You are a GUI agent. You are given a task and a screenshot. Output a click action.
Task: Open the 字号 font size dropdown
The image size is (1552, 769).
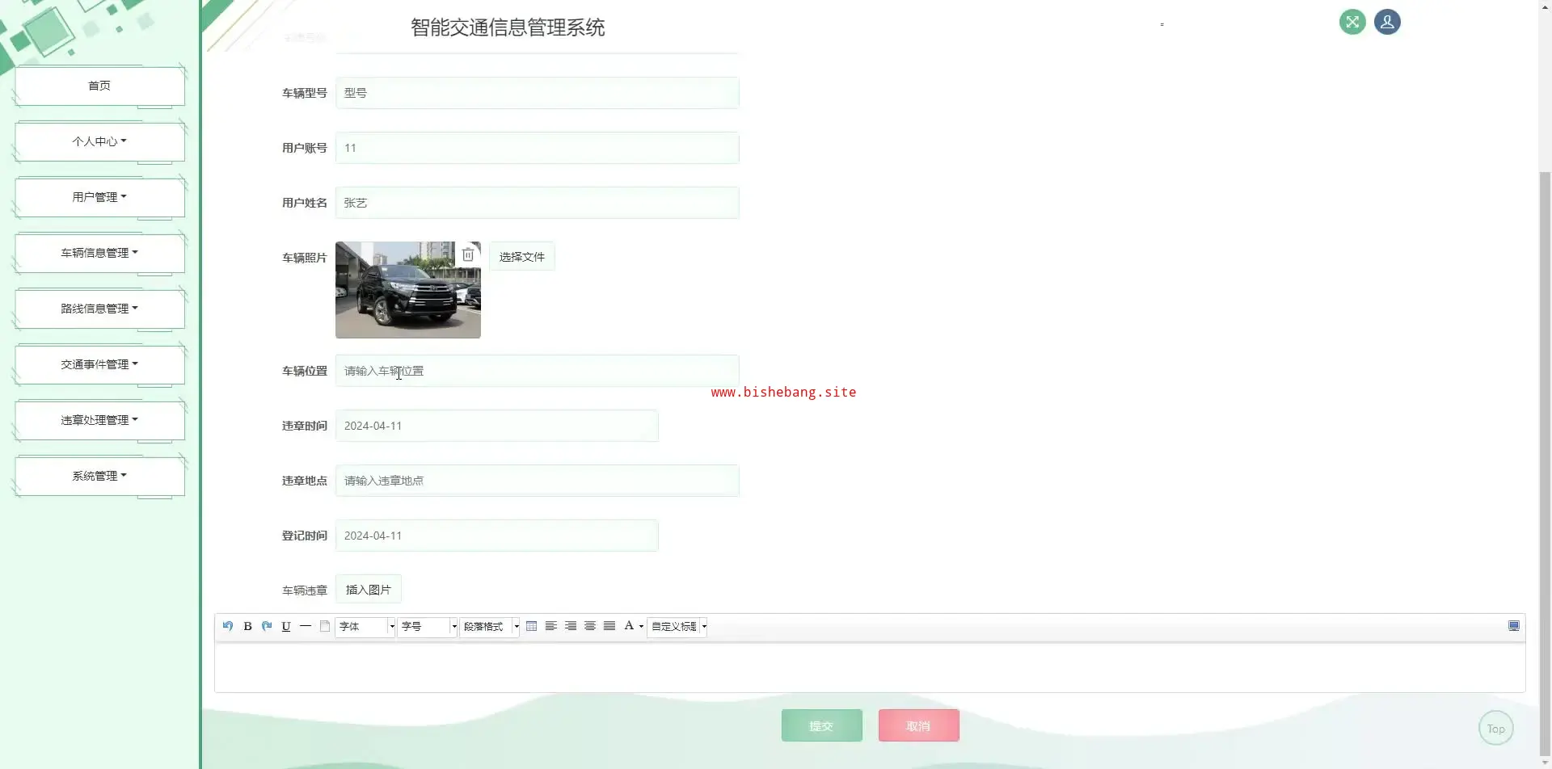[428, 627]
